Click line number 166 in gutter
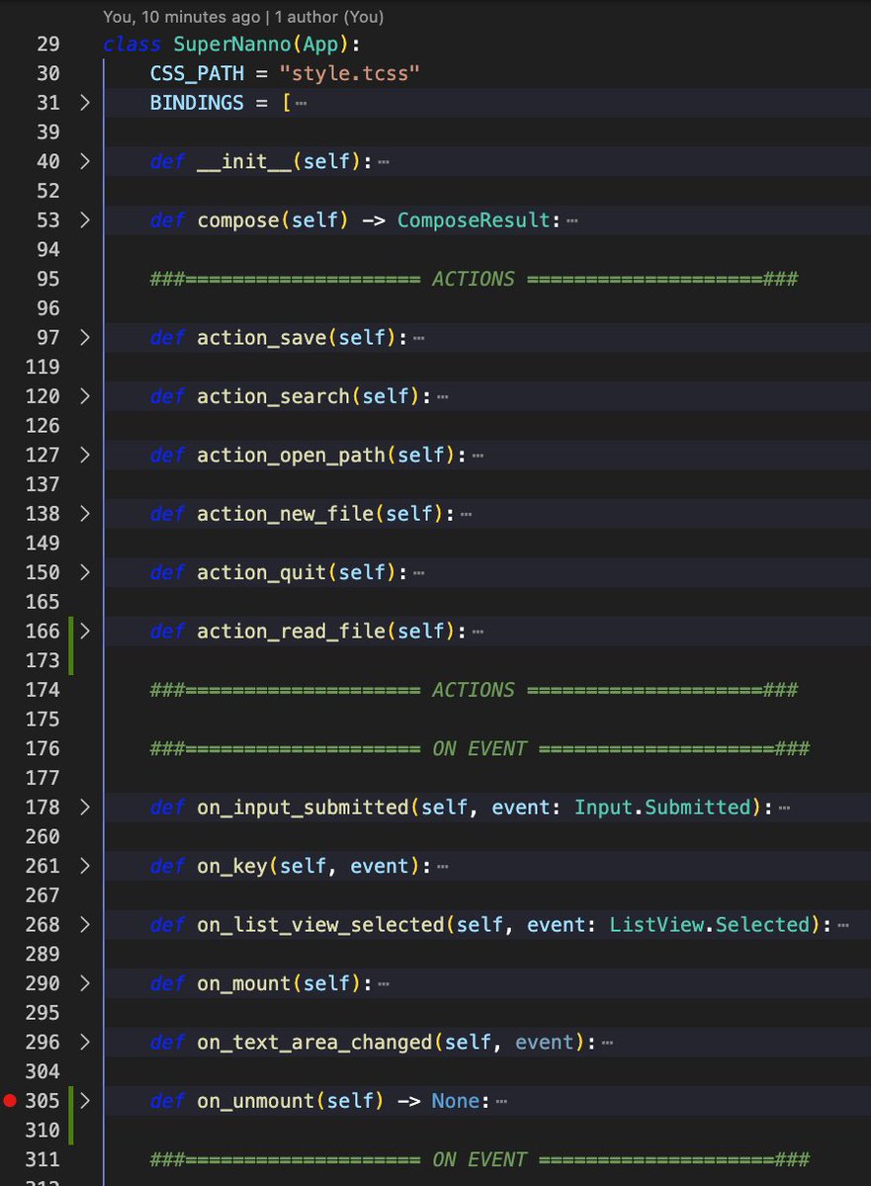 (x=43, y=632)
